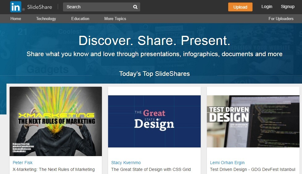Click the LinkedIn logo icon

(x=16, y=7)
